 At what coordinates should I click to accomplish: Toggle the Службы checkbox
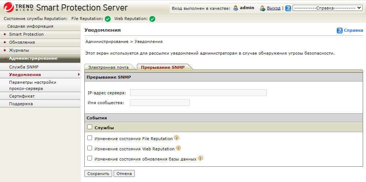(90, 127)
